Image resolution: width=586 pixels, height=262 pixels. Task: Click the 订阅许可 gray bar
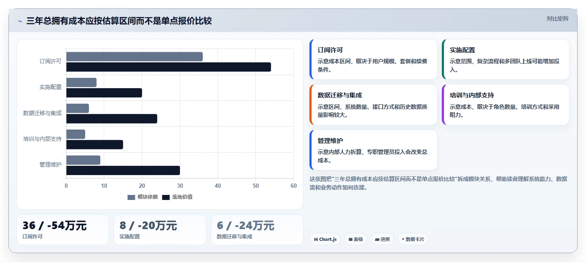[134, 57]
